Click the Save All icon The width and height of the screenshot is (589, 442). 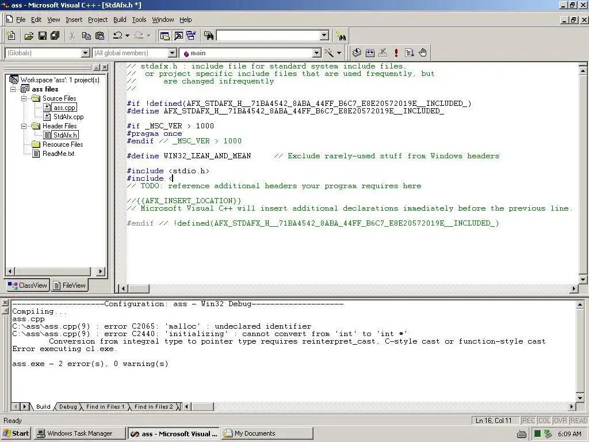point(55,36)
